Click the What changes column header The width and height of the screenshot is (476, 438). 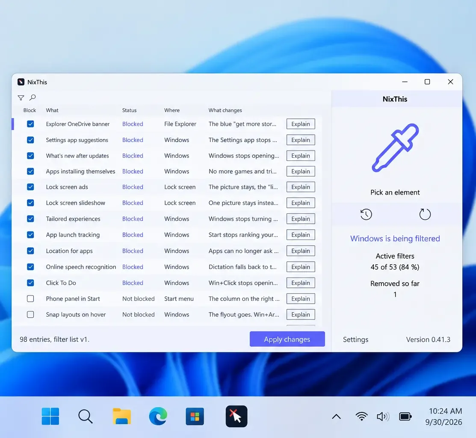click(x=225, y=110)
